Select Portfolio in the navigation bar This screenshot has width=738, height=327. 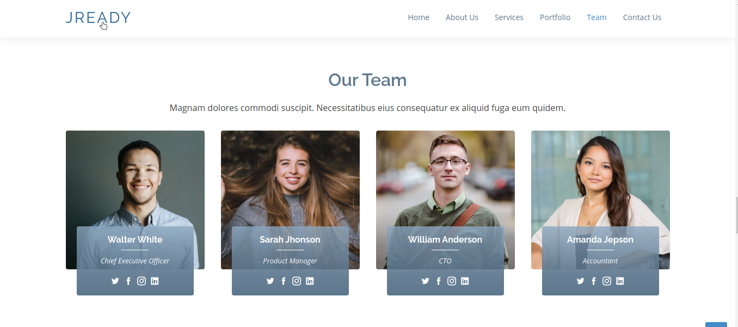(x=555, y=17)
